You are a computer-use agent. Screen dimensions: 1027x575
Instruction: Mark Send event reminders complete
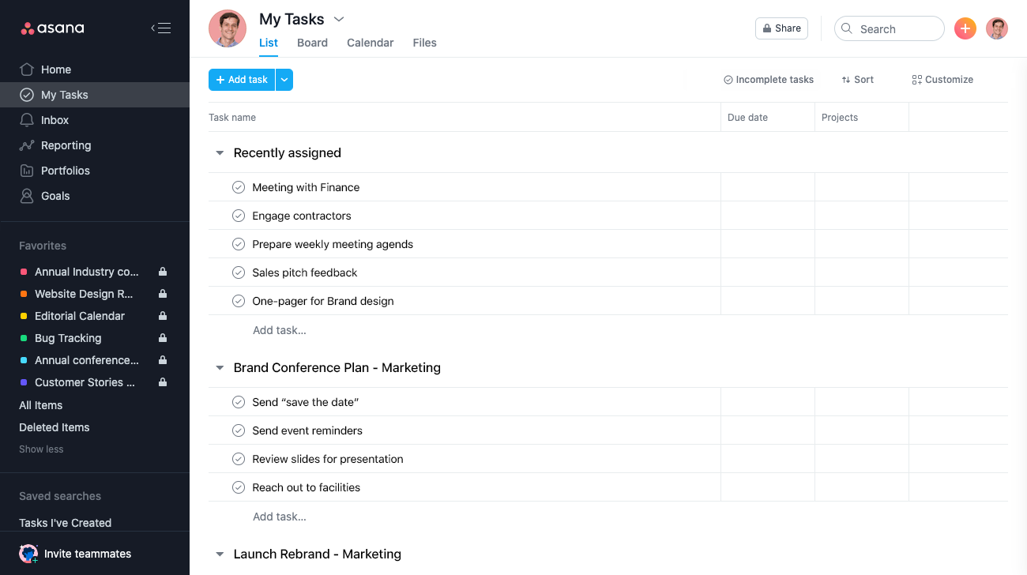239,430
